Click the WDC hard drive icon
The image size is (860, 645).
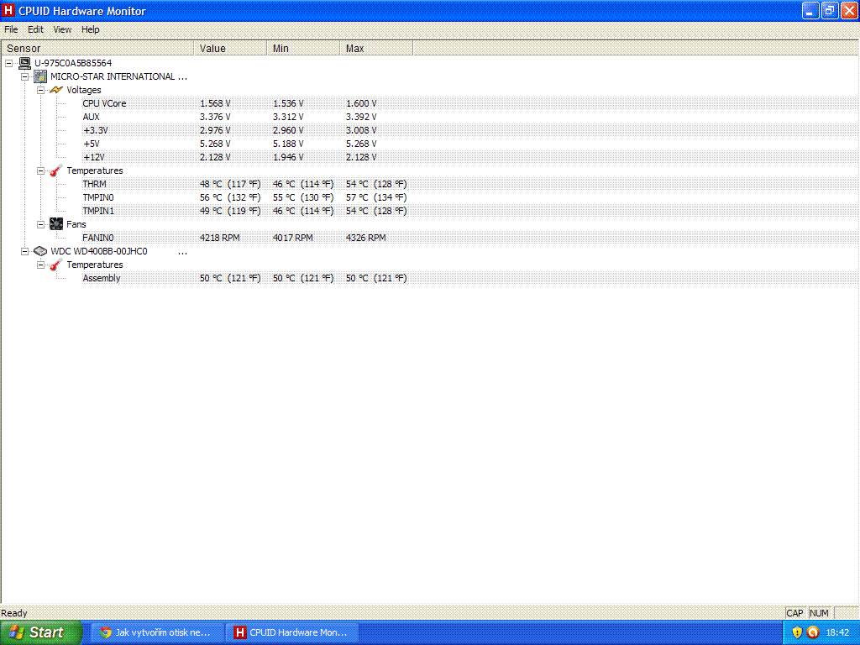pos(40,251)
